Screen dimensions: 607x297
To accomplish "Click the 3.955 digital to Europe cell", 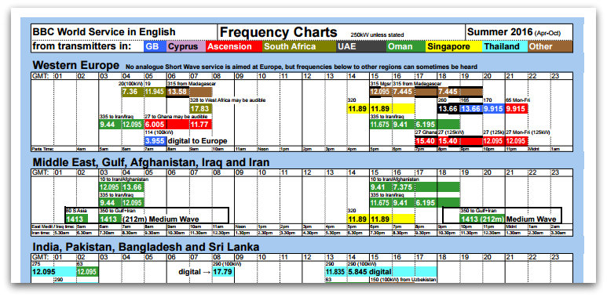I will tap(186, 141).
